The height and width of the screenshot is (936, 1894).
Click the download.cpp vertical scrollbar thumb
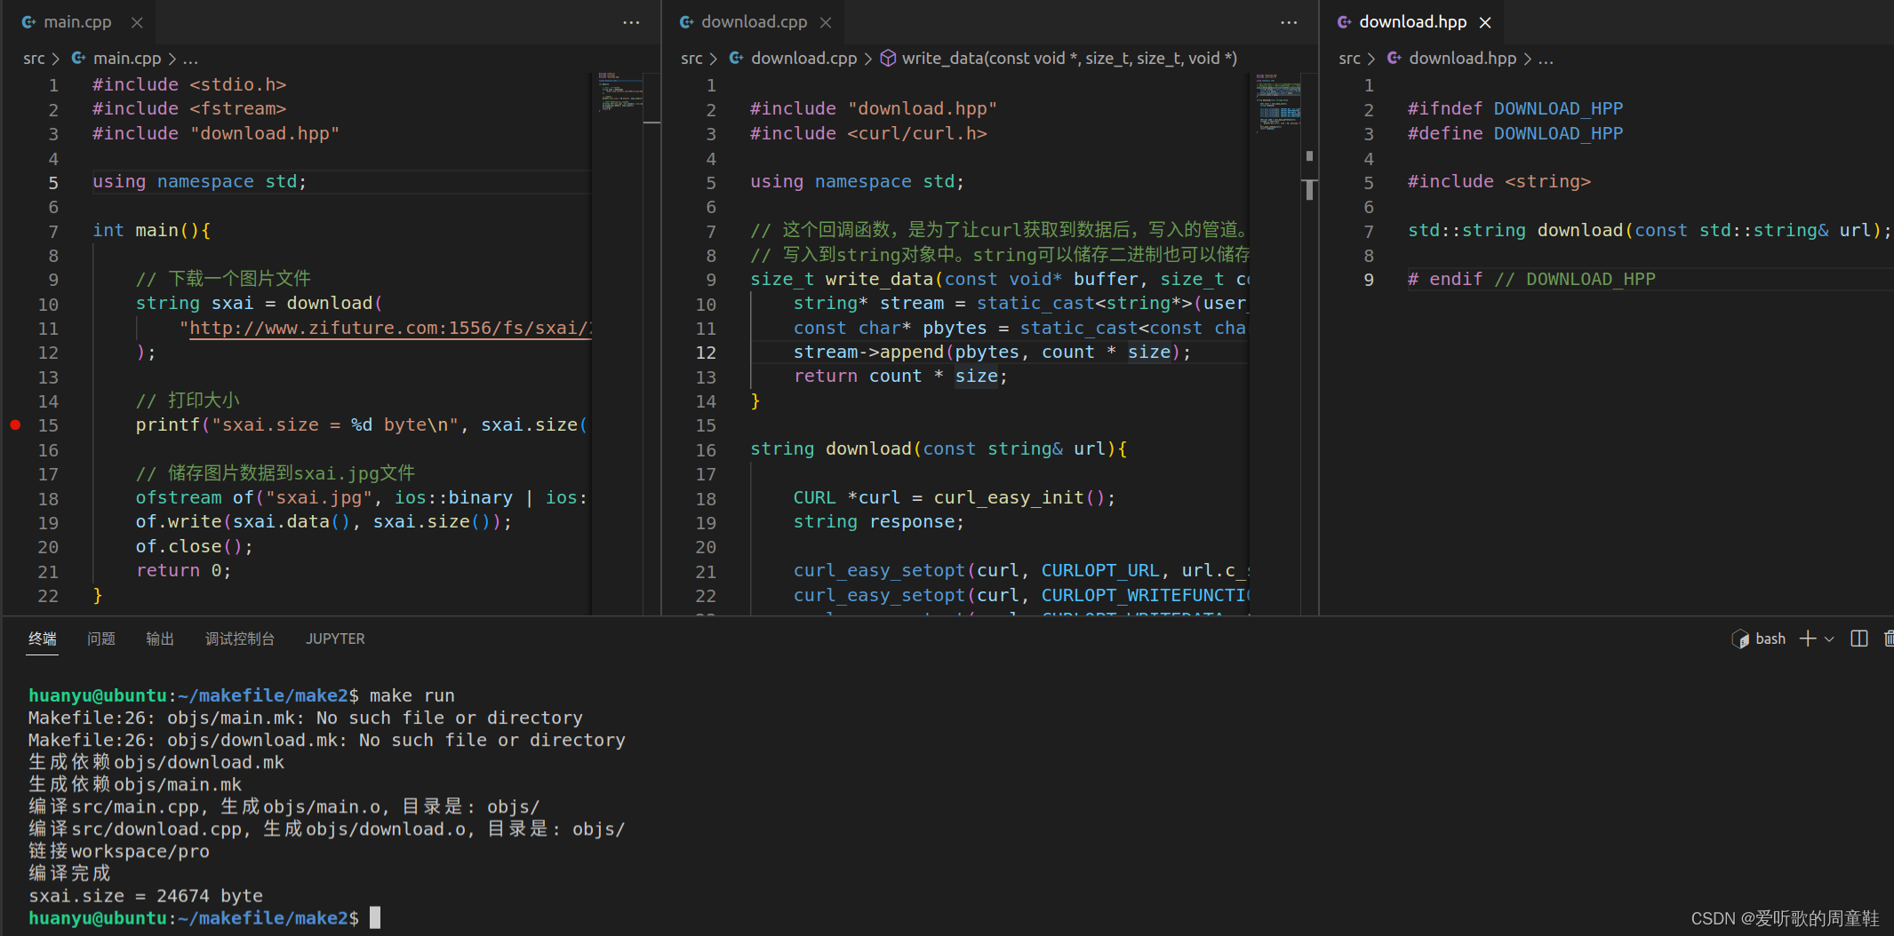tap(1310, 190)
